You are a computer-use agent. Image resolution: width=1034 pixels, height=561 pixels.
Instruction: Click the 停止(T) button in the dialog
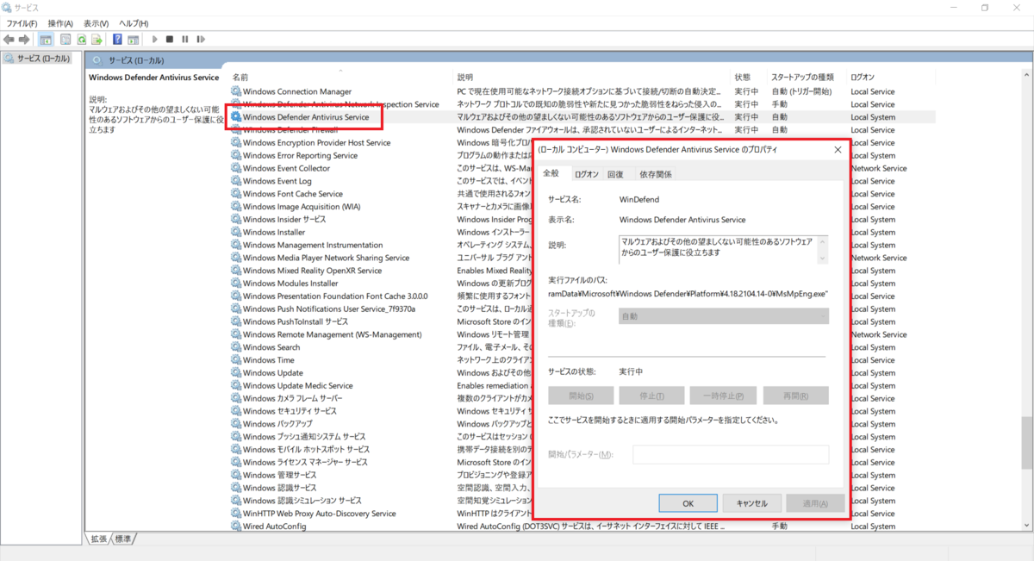(x=652, y=396)
